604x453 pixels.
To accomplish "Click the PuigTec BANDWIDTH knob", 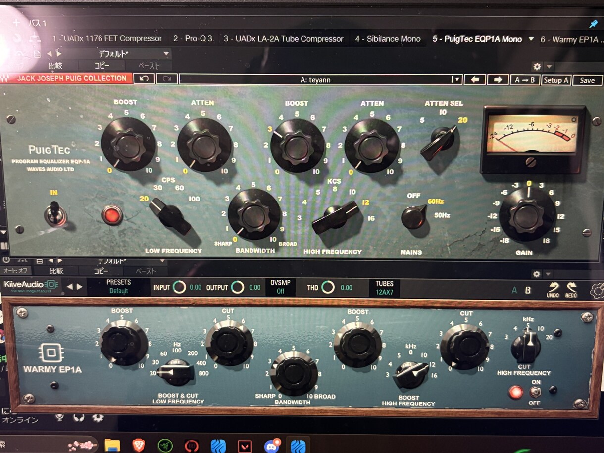I will pyautogui.click(x=253, y=214).
